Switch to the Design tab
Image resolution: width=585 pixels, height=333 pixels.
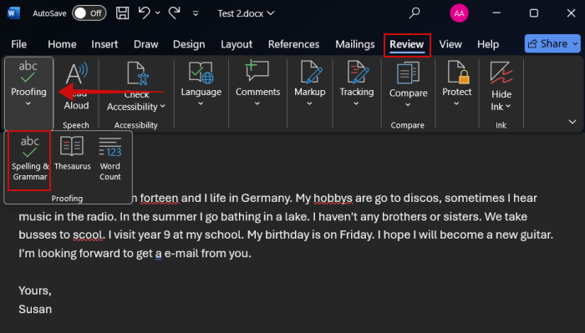pos(189,44)
